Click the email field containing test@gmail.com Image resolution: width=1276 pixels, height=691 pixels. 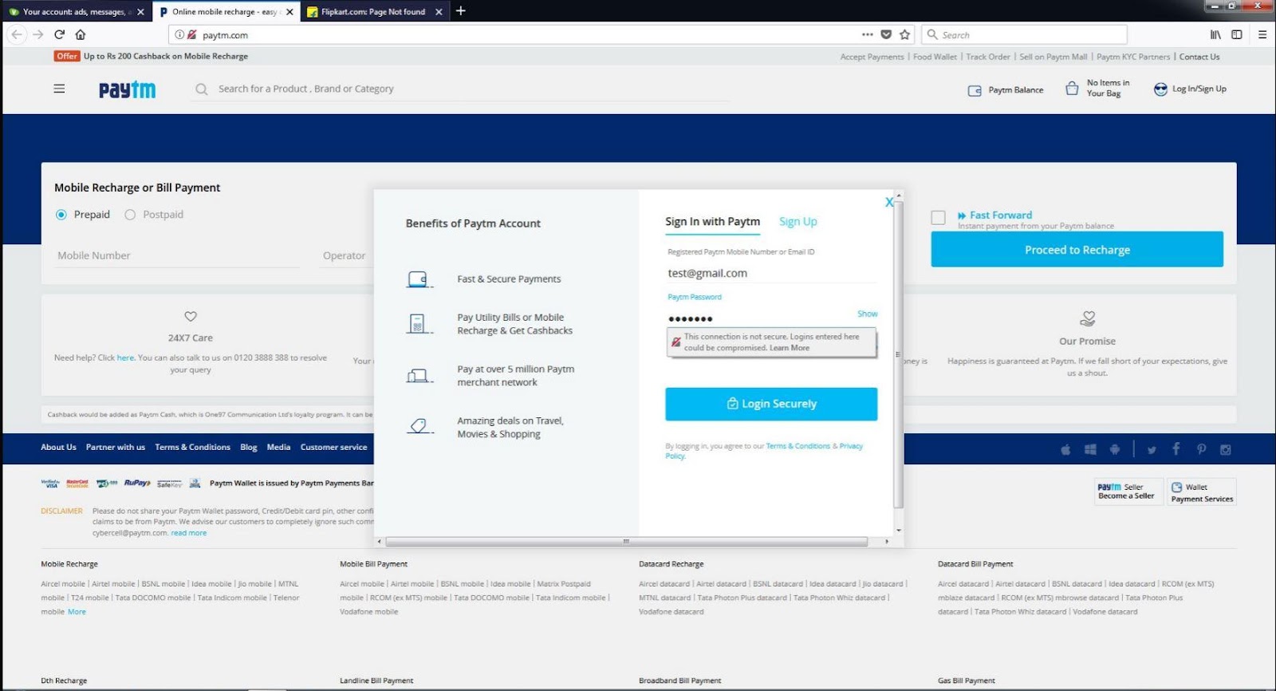point(771,273)
